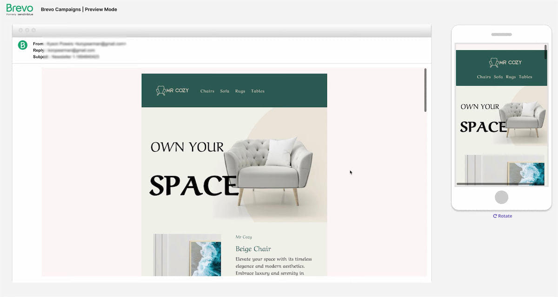Click the mobile preview vertical scrollbar thumb

point(545,51)
